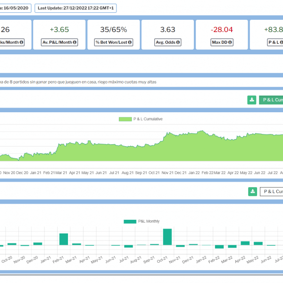Click the Max DD label button
The width and height of the screenshot is (283, 283).
click(x=222, y=42)
